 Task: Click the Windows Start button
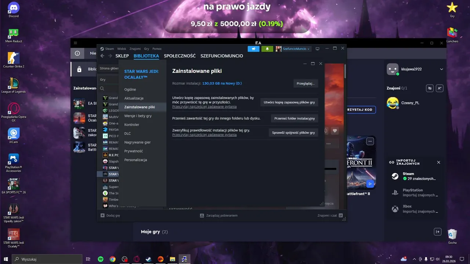pos(6,259)
